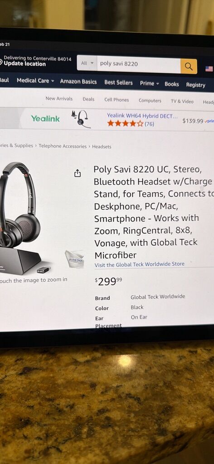This screenshot has height=464, width=214.
Task: Tap the share icon beside product image
Action: click(x=78, y=173)
